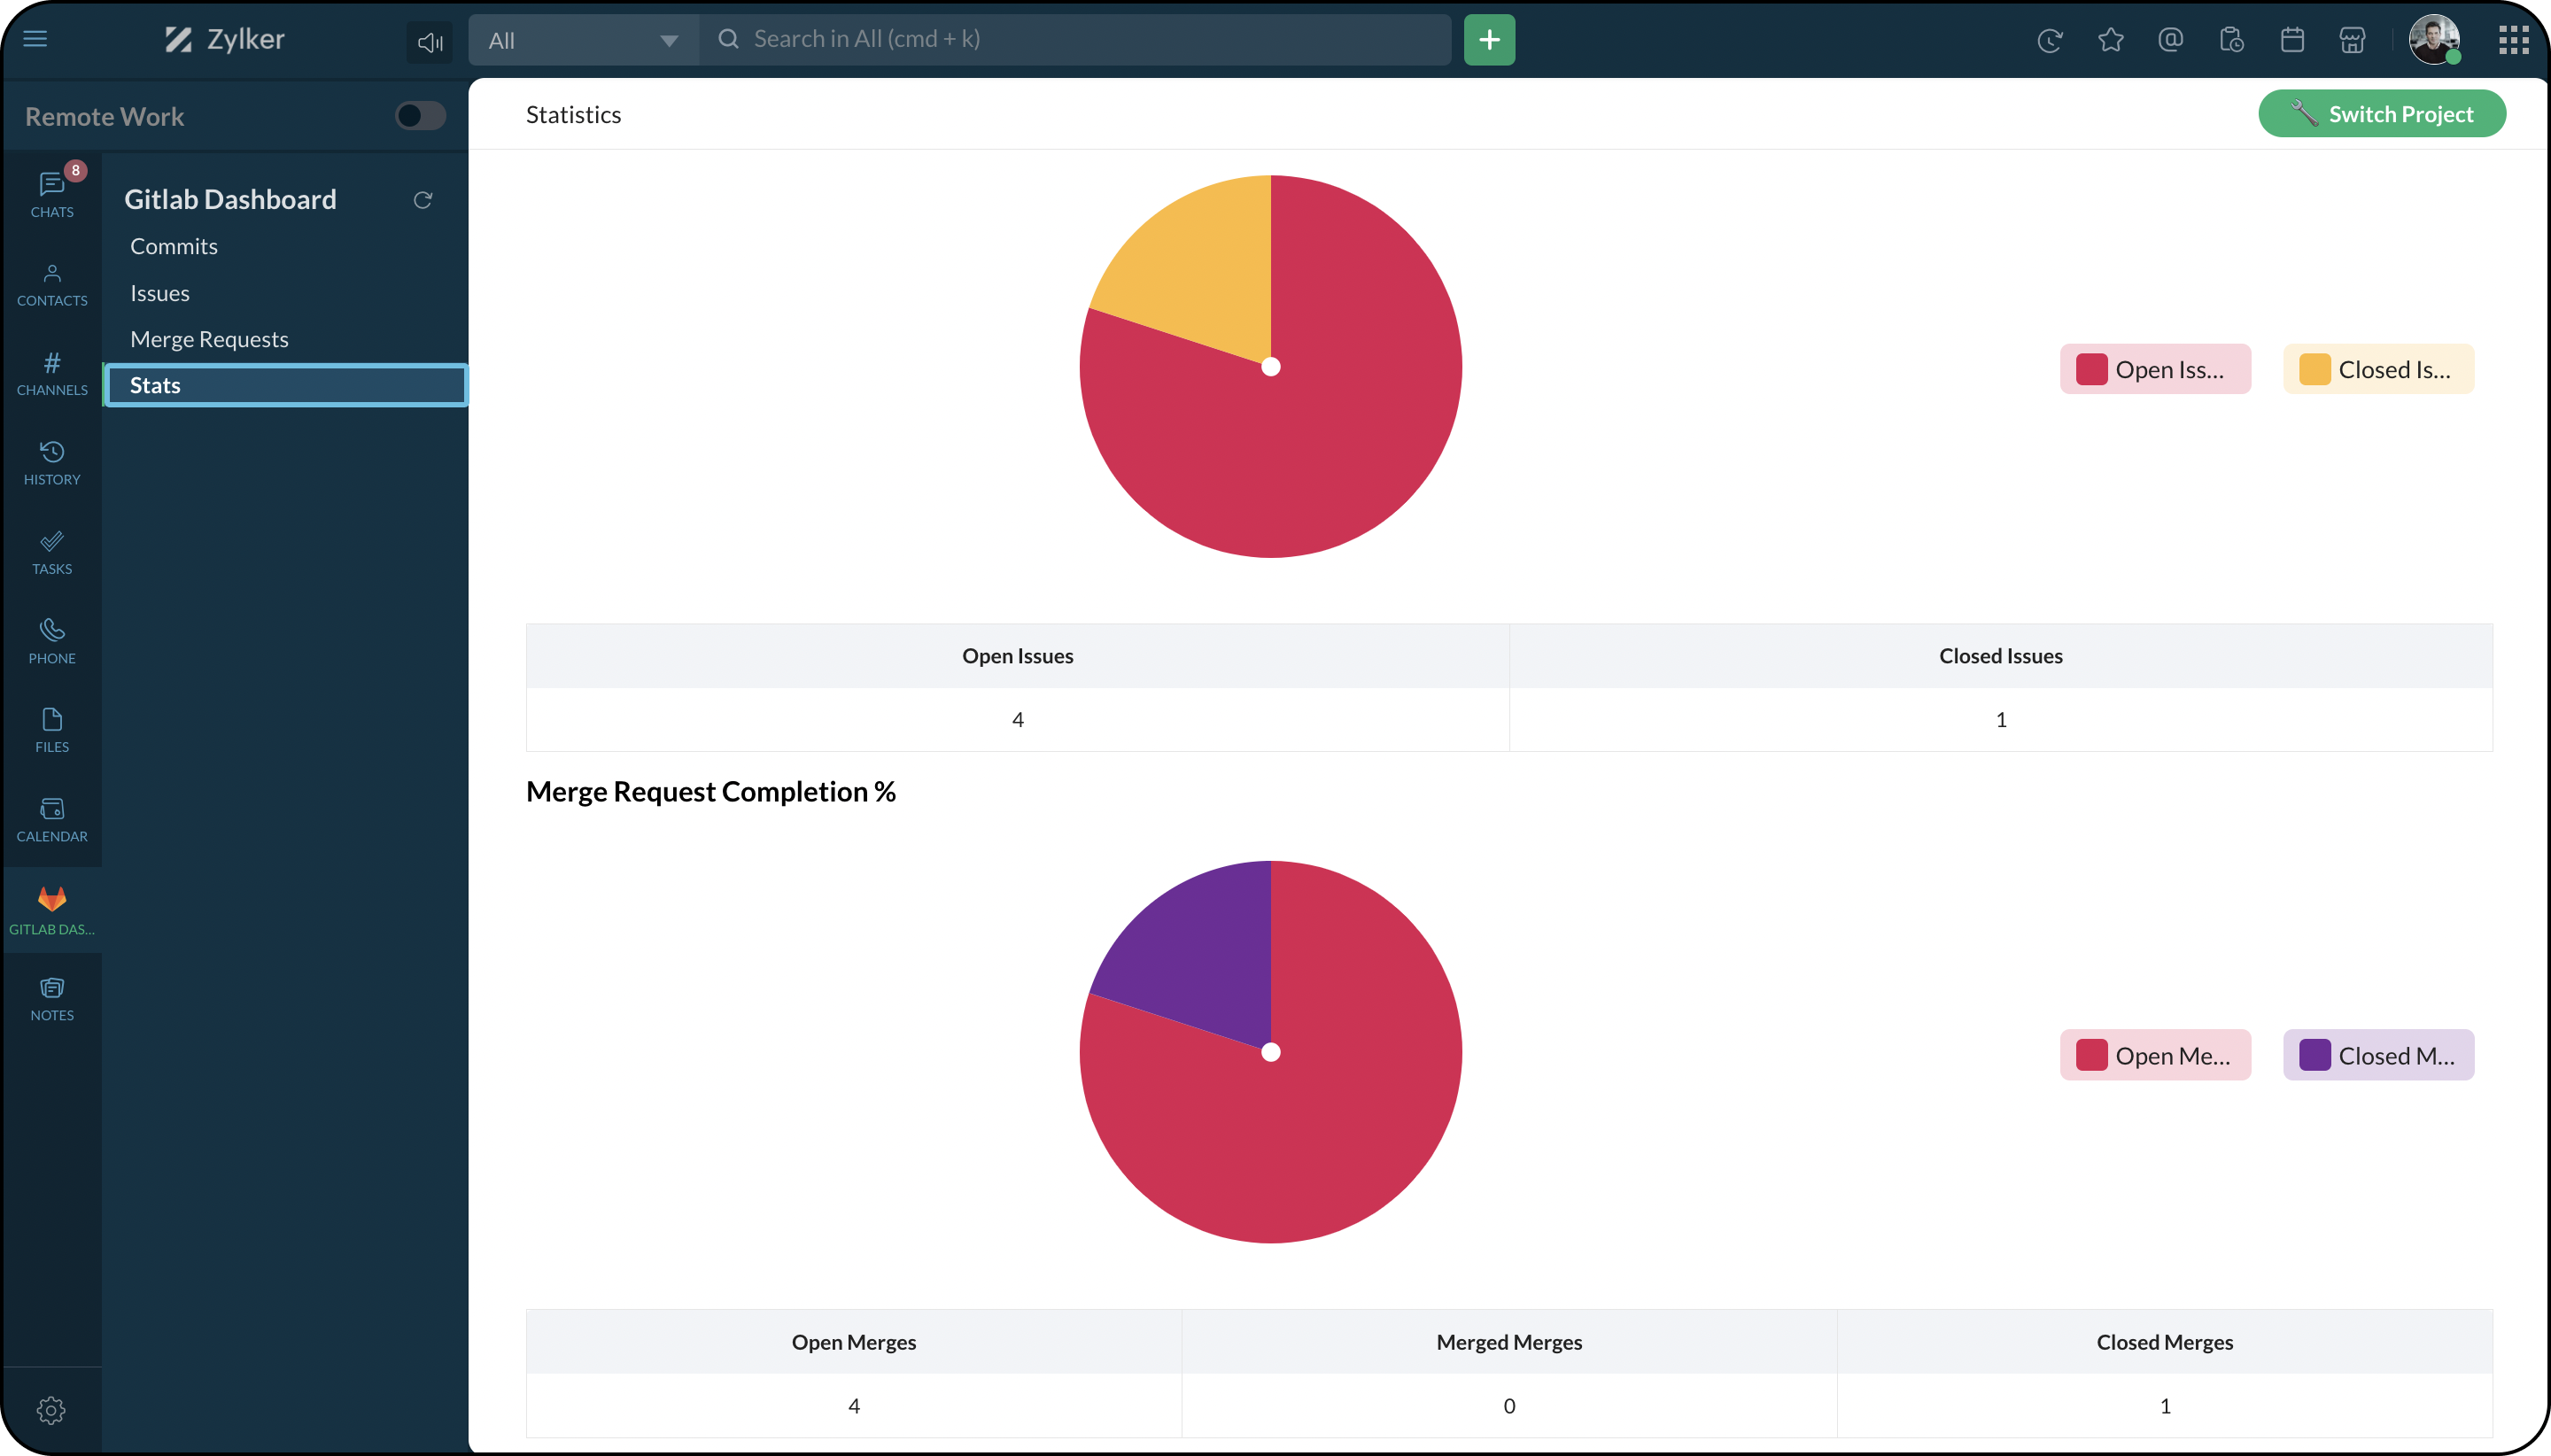
Task: Open the Gitlab Dashboard sidebar widget
Action: 52,909
